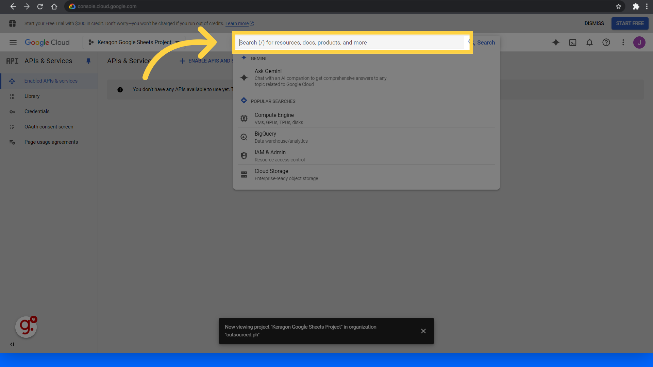Screen dimensions: 653x367
Task: Reload the current page
Action: (40, 6)
